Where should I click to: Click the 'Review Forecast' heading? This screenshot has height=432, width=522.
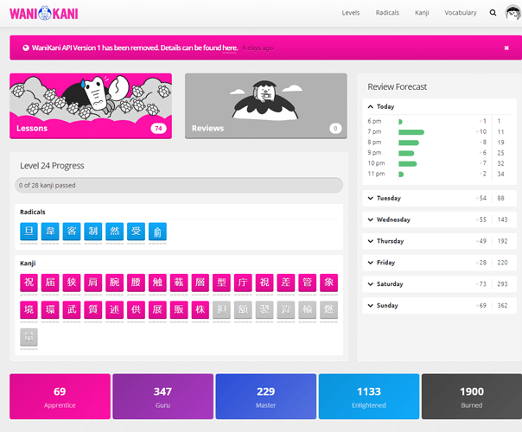click(398, 87)
